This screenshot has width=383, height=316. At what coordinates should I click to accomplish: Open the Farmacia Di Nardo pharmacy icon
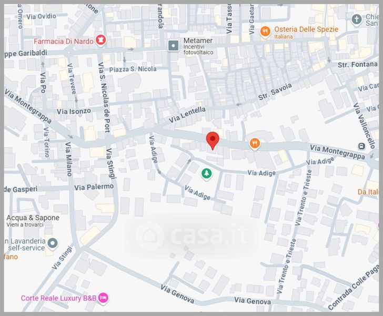click(100, 41)
